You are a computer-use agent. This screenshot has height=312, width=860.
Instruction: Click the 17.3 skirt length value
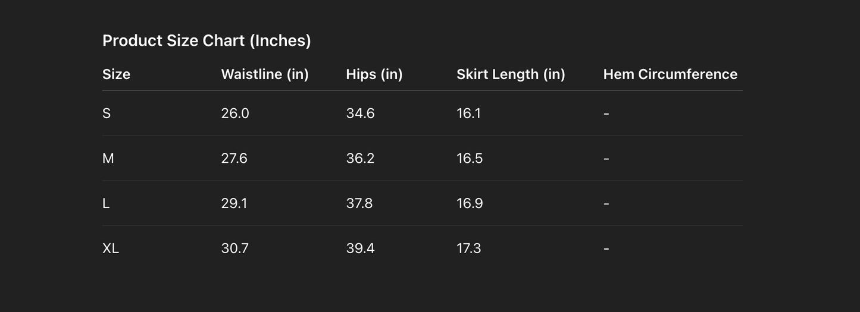pyautogui.click(x=469, y=248)
